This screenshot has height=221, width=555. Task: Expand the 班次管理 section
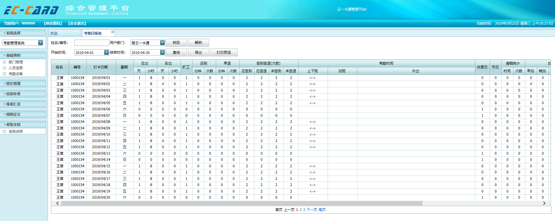23,84
